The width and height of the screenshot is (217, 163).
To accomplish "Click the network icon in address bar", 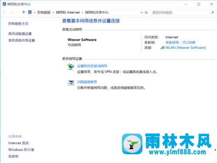I will (x=30, y=13).
